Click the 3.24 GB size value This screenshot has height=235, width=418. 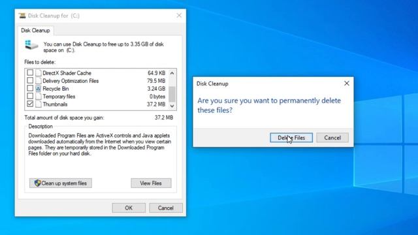(156, 89)
